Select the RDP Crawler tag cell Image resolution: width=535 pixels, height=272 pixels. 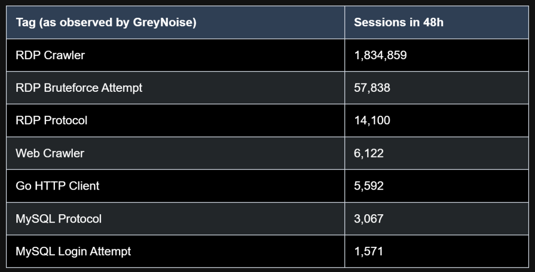pyautogui.click(x=50, y=55)
